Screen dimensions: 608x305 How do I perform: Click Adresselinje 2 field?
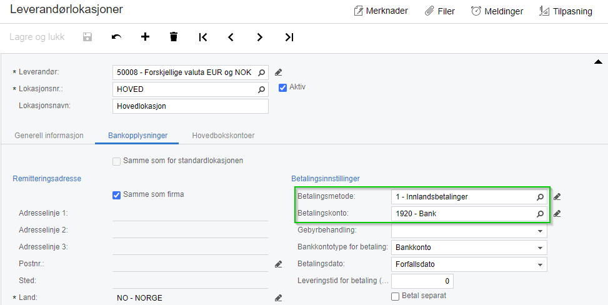pyautogui.click(x=191, y=231)
